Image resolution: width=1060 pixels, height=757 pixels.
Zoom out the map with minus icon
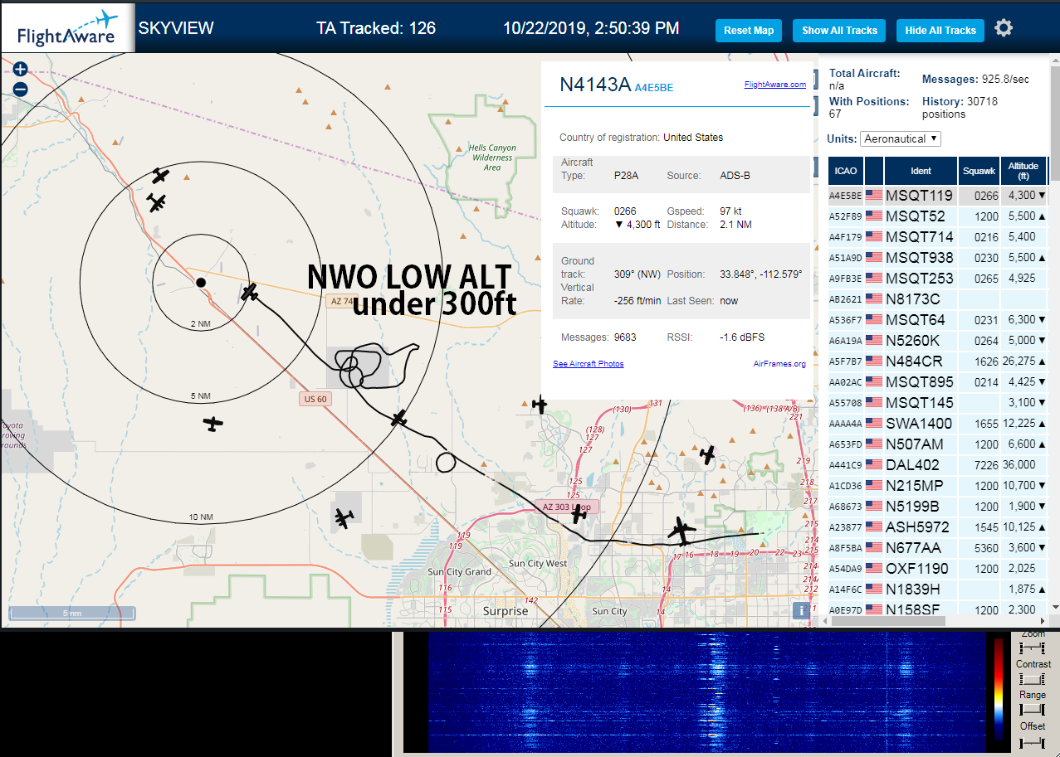tap(21, 90)
